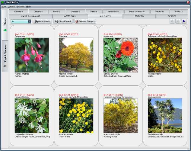Click the PlantFile Pro title bar logo
191x151 pixels.
(3, 2)
